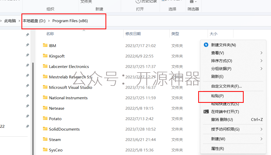
Task: Click 文件夹 type cell in Netease row
Action: pyautogui.click(x=177, y=108)
